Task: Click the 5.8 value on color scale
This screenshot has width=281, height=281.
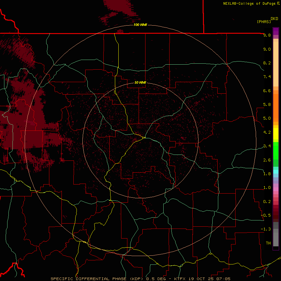Action: (267, 105)
